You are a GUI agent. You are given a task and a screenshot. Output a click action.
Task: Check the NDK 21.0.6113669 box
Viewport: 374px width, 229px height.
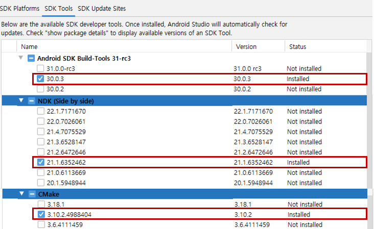(x=40, y=172)
